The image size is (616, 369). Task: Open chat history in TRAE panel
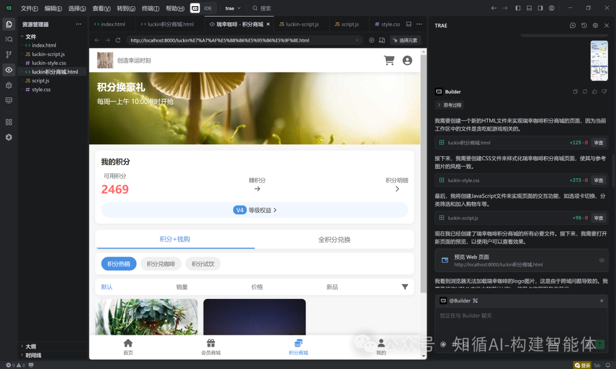(584, 26)
